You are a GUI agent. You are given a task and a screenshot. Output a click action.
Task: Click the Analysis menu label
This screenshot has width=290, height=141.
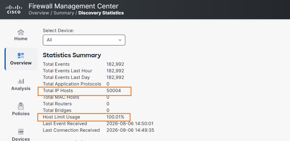tap(21, 88)
